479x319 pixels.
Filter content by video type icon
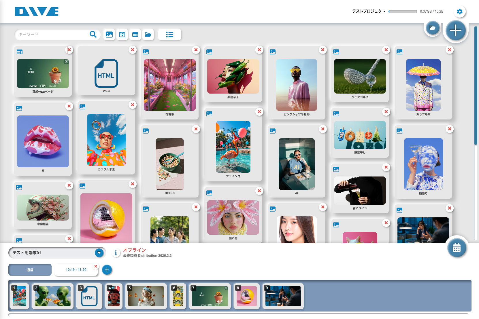point(122,35)
